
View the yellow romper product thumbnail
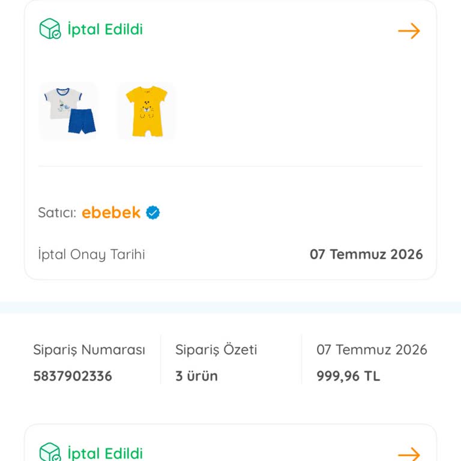tap(146, 111)
